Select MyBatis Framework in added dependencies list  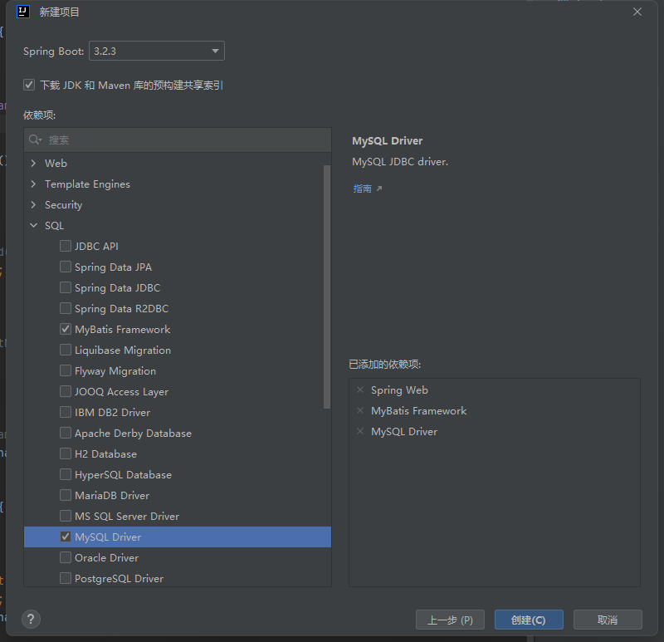click(x=419, y=410)
